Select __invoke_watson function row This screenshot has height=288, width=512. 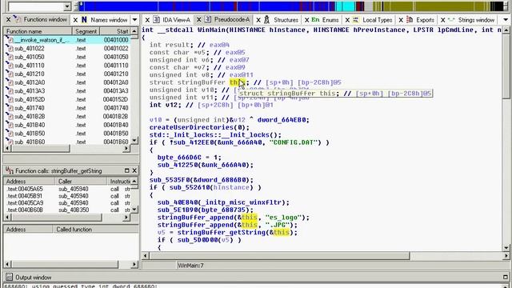67,40
